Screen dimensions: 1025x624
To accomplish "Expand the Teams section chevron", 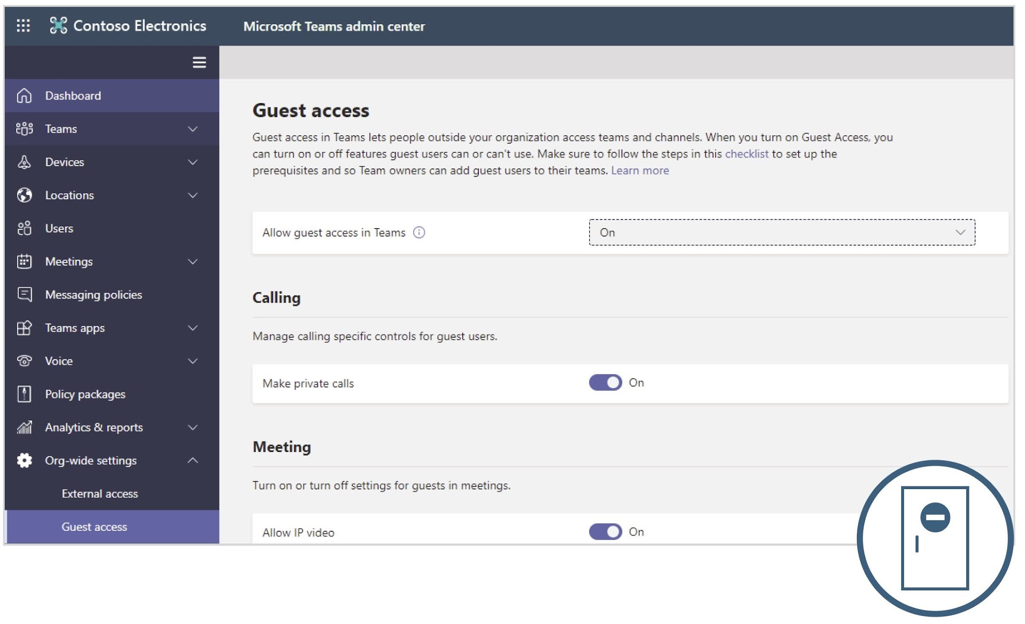I will tap(192, 129).
